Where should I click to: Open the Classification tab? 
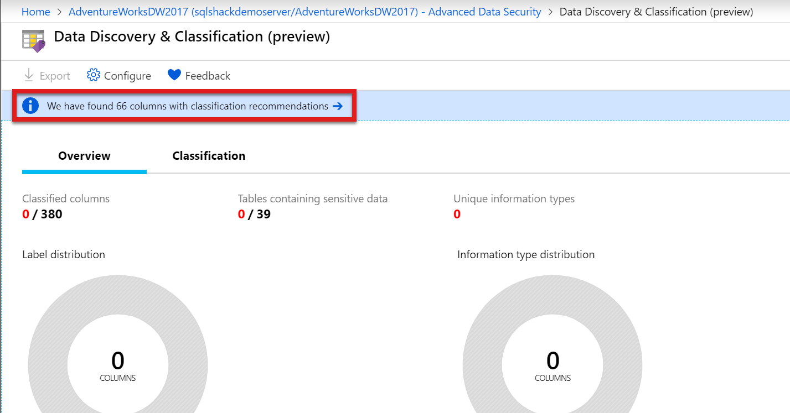[209, 156]
